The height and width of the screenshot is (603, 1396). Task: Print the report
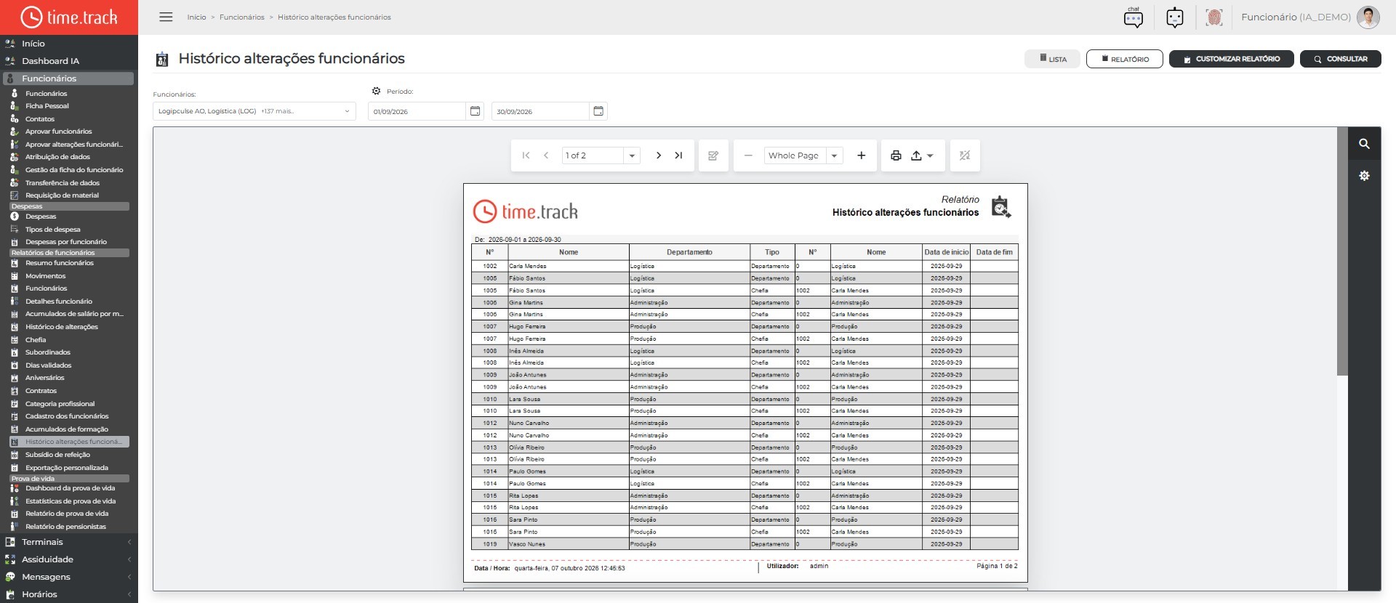pos(896,155)
